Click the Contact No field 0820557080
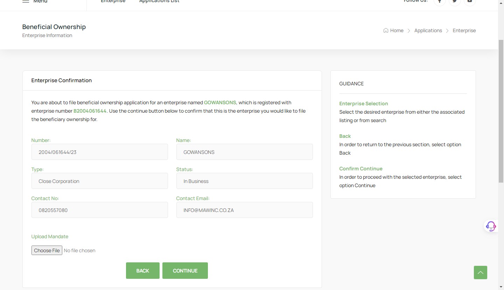 tap(99, 210)
